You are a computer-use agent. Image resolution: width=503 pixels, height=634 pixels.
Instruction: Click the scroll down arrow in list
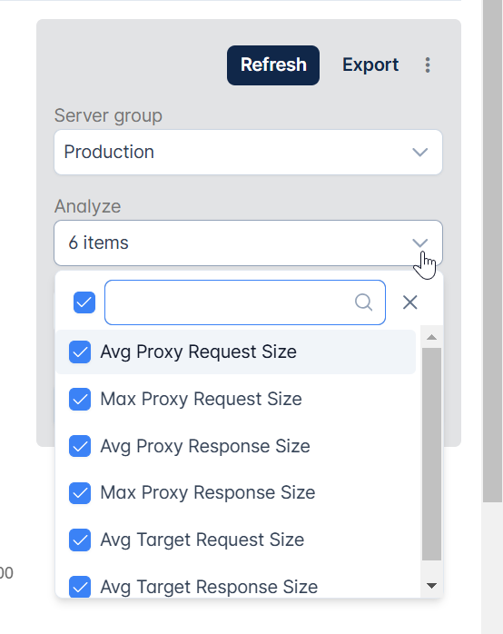431,586
